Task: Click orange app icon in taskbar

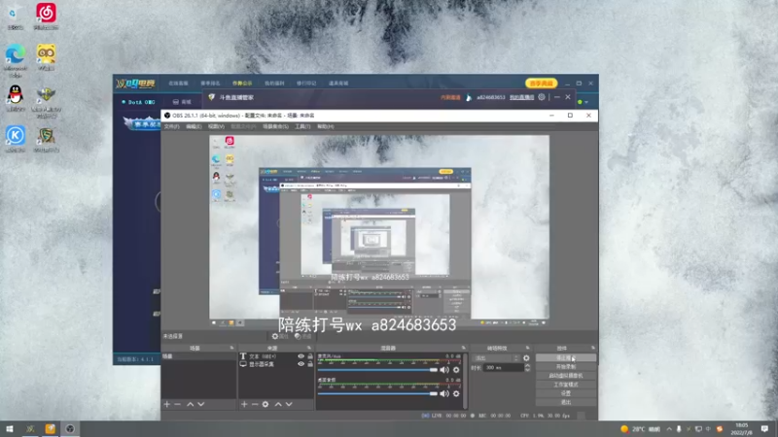Action: tap(51, 428)
